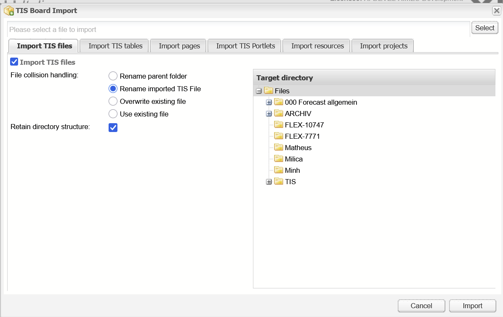Switch to Import TIS Portlets tab
Viewport: 503px width, 317px height.
pyautogui.click(x=245, y=46)
